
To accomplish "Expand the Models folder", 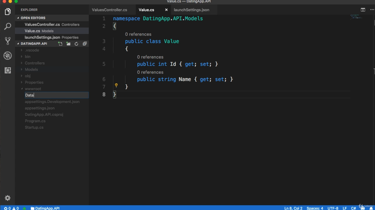I will coord(31,70).
